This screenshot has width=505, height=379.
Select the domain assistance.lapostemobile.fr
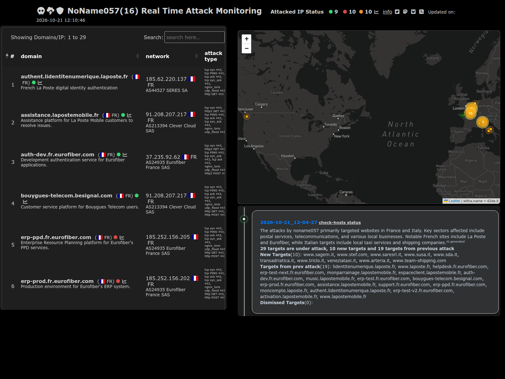(60, 115)
